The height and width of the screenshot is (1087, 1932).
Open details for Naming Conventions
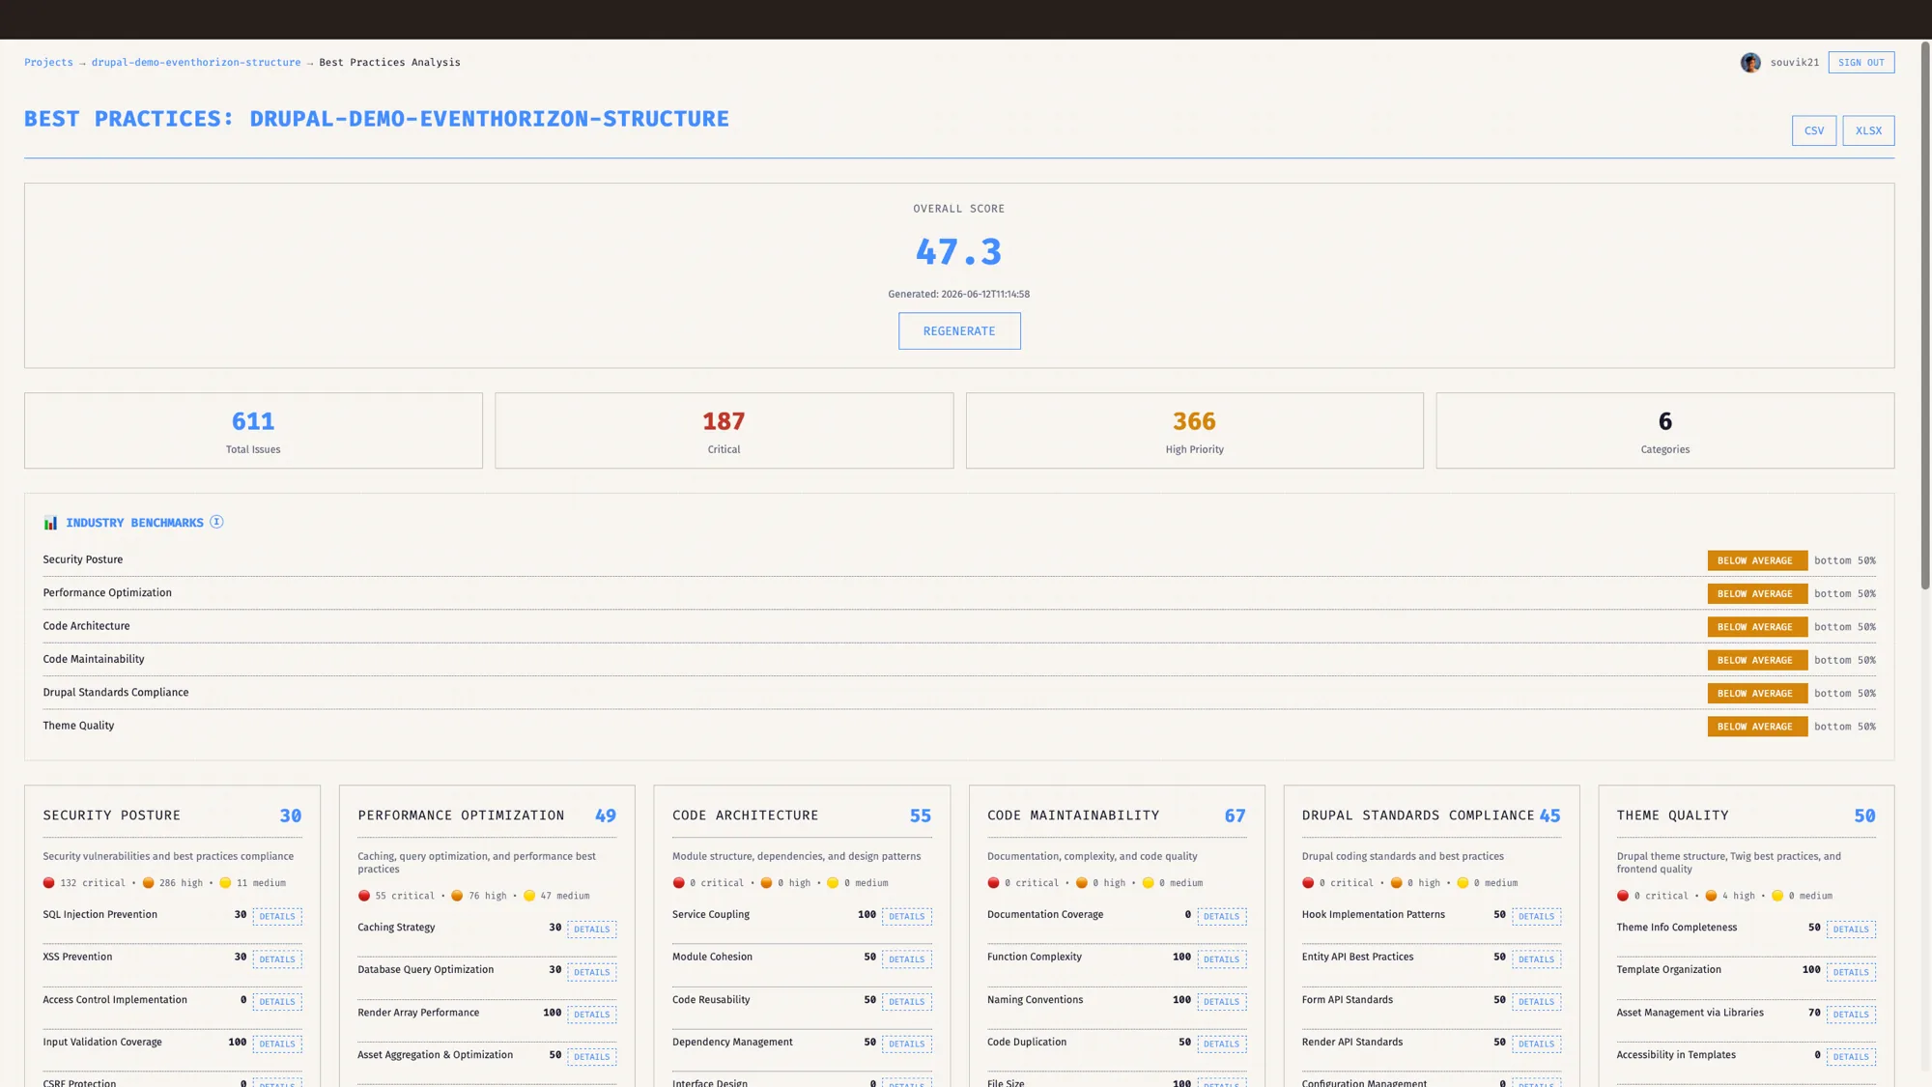(1222, 1002)
